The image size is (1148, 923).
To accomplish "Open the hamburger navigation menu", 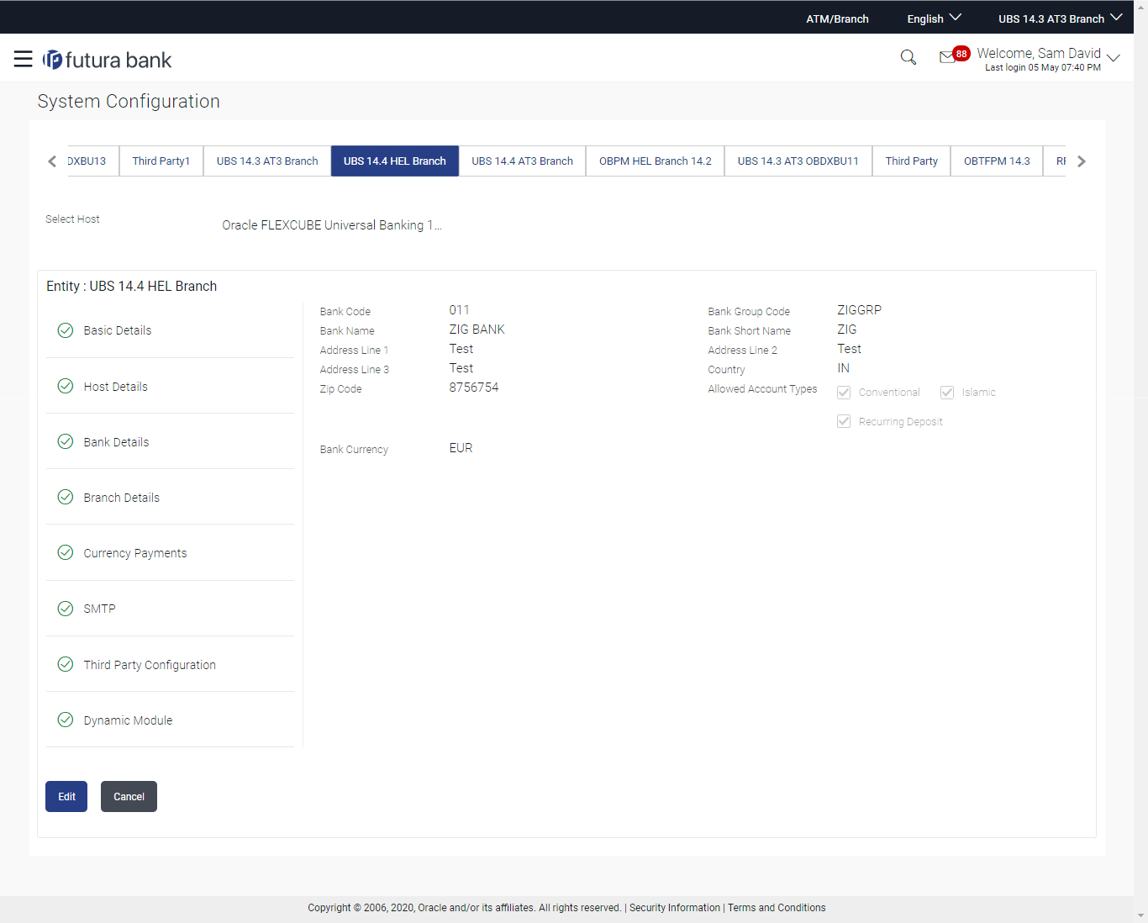I will (x=24, y=59).
